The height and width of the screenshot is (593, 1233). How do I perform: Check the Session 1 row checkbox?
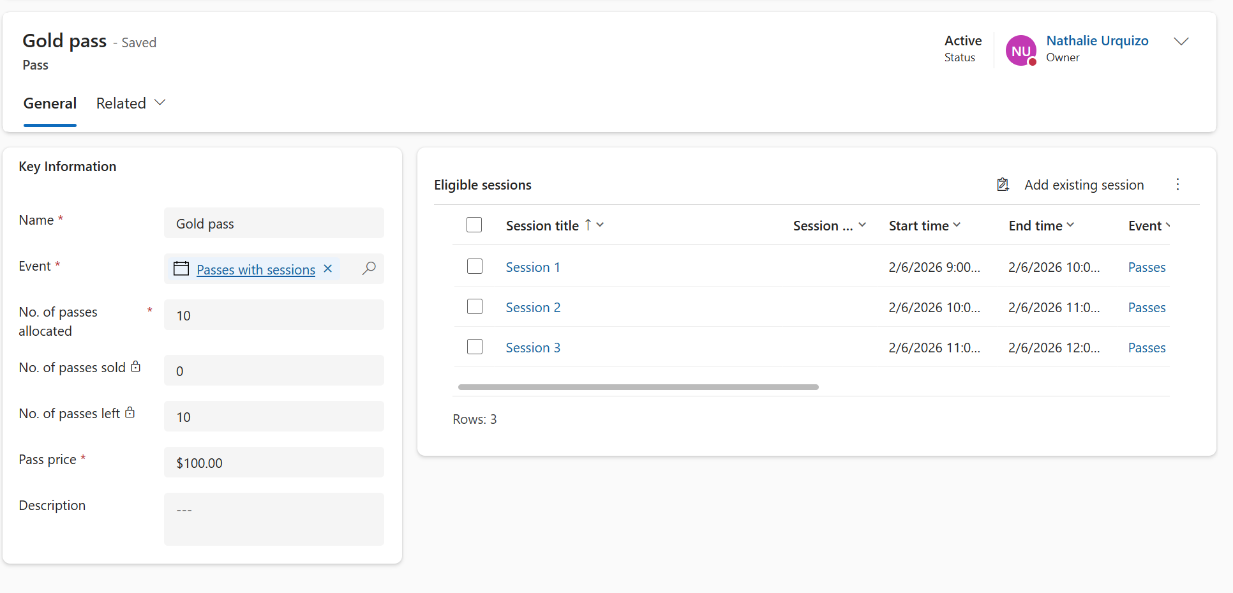[475, 266]
